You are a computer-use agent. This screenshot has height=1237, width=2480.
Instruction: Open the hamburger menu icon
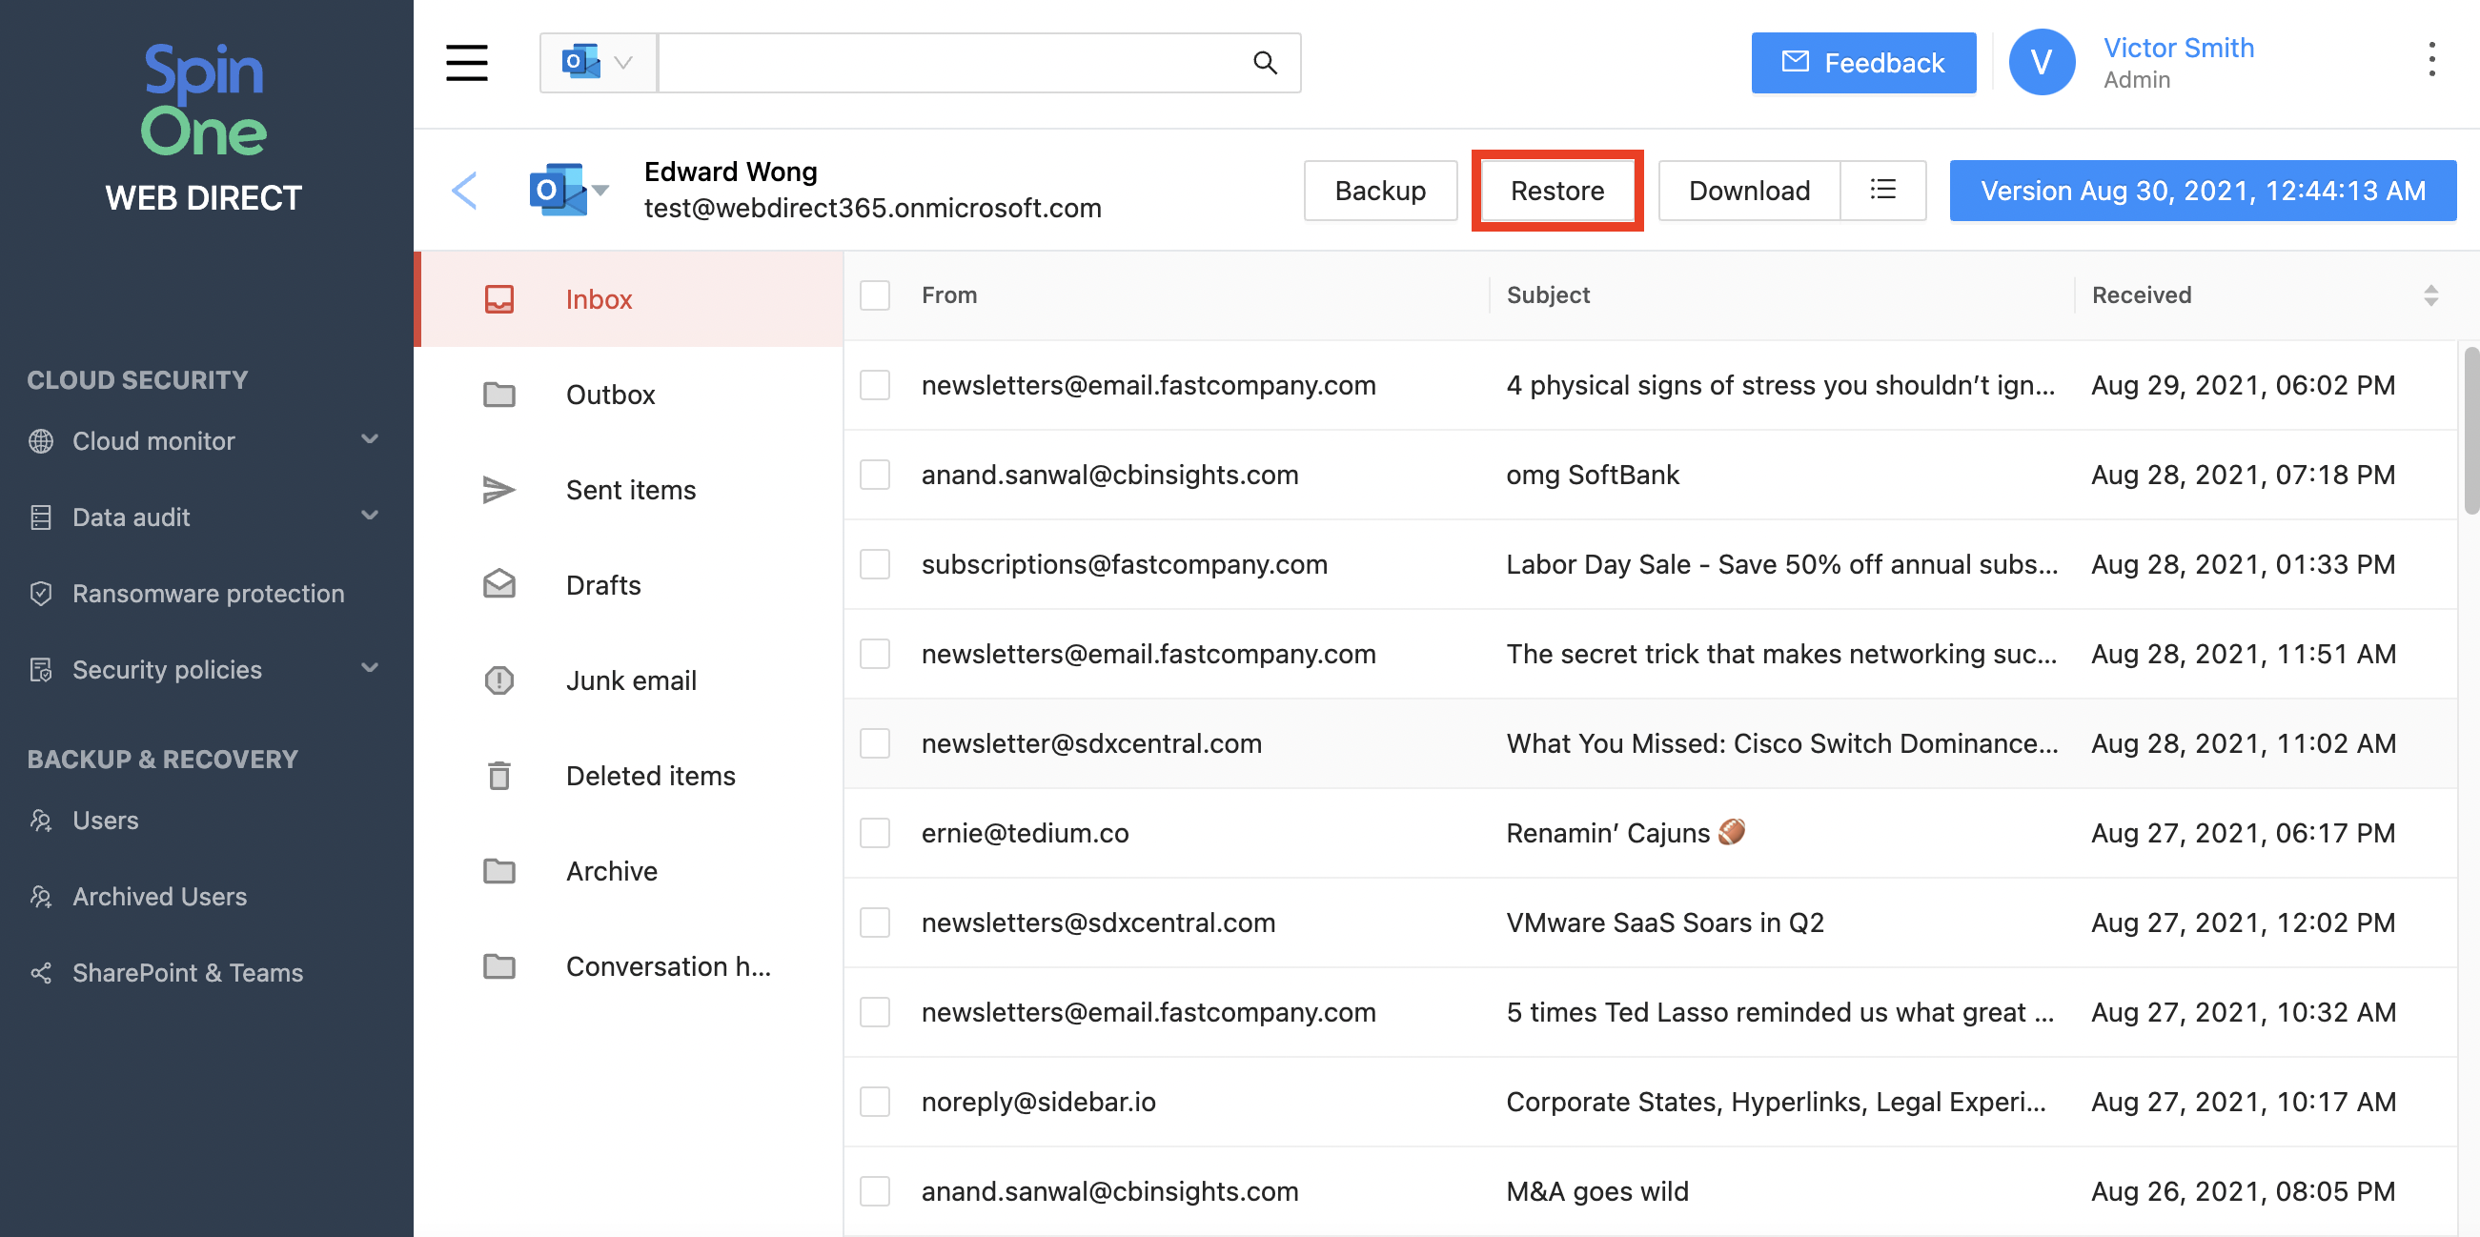467,63
